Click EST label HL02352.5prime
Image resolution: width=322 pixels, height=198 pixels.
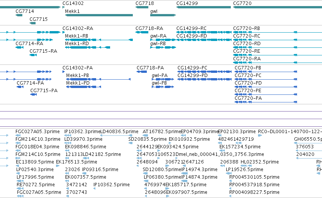260,162
